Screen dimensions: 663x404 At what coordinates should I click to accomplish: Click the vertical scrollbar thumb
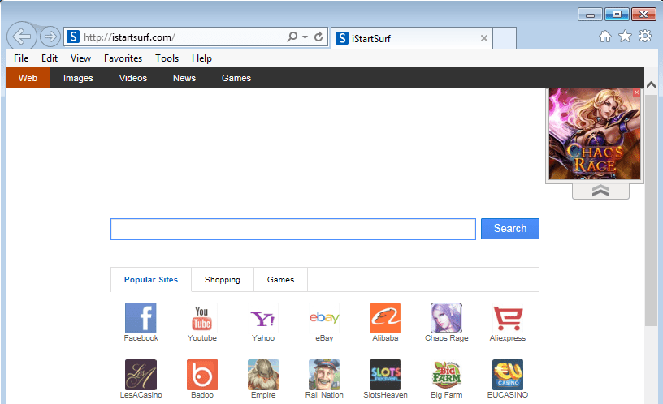[x=651, y=210]
